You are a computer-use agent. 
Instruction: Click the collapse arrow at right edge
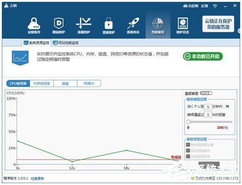pos(239,31)
